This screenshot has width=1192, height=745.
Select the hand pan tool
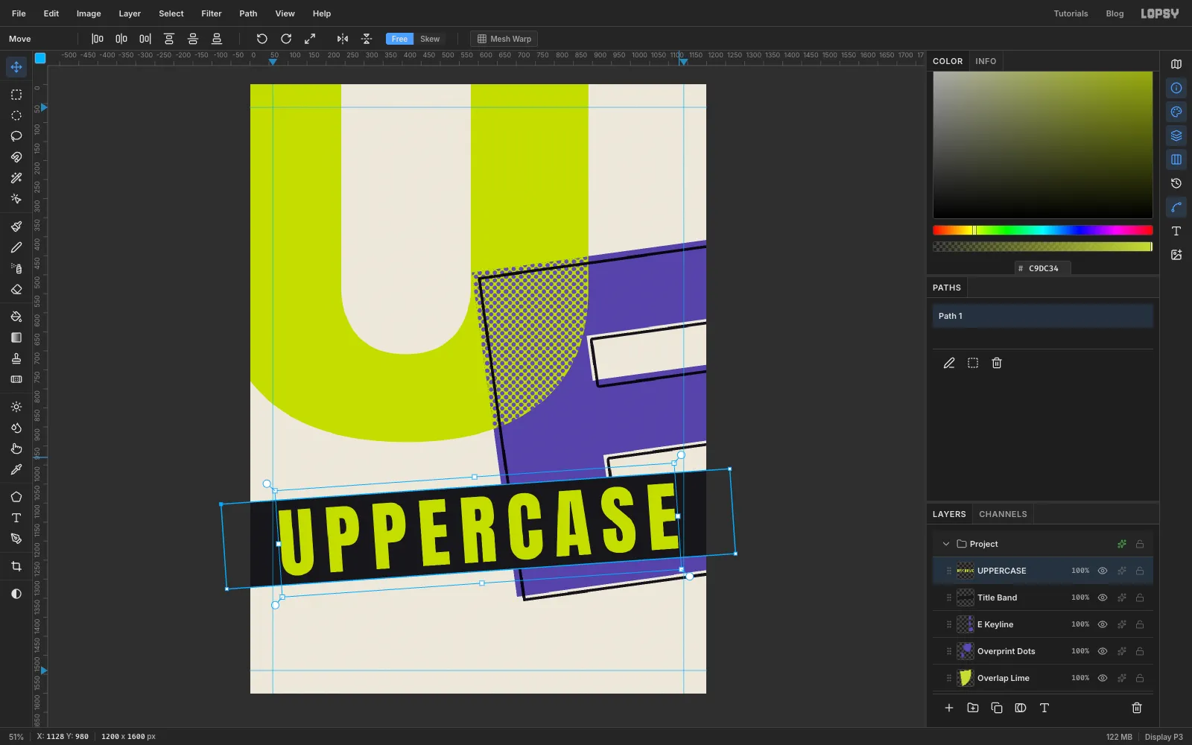pyautogui.click(x=16, y=448)
